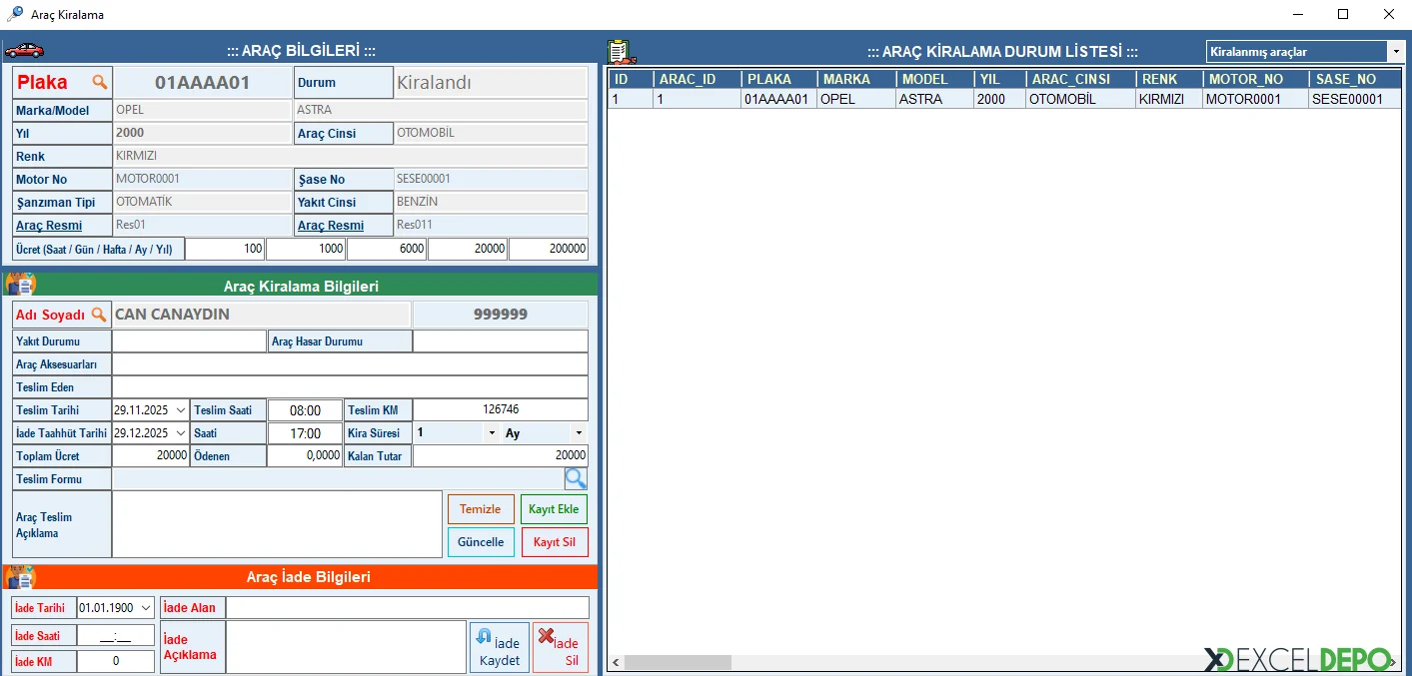Click the horizontal scrollbar of the list
1412x676 pixels.
(680, 662)
